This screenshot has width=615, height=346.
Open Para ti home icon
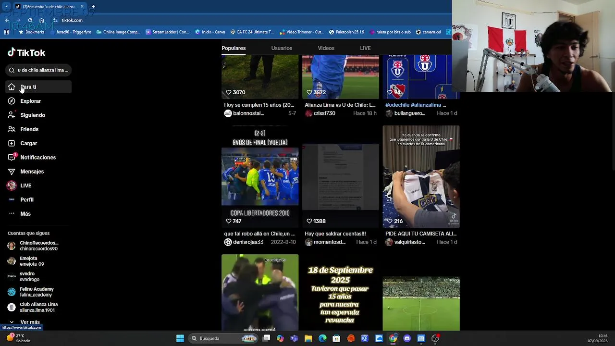click(x=12, y=87)
